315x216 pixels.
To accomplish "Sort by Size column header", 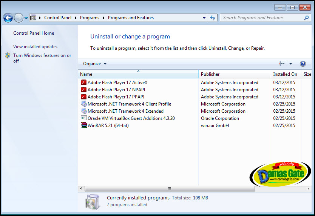I will [x=307, y=74].
